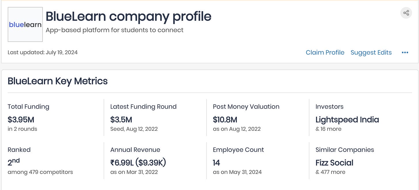The width and height of the screenshot is (419, 190).
Task: Click the $10.8M post money valuation
Action: [225, 120]
